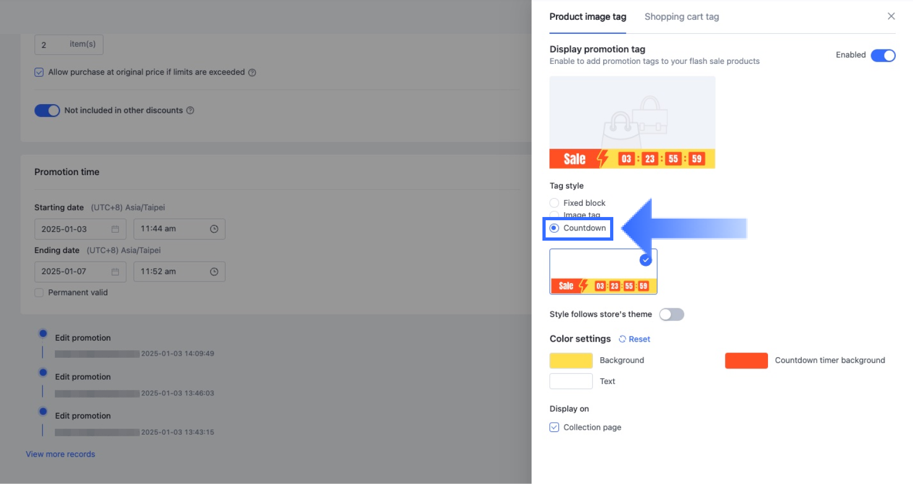This screenshot has height=484, width=913.
Task: Click help icon beside Not included in other discounts
Action: 190,111
